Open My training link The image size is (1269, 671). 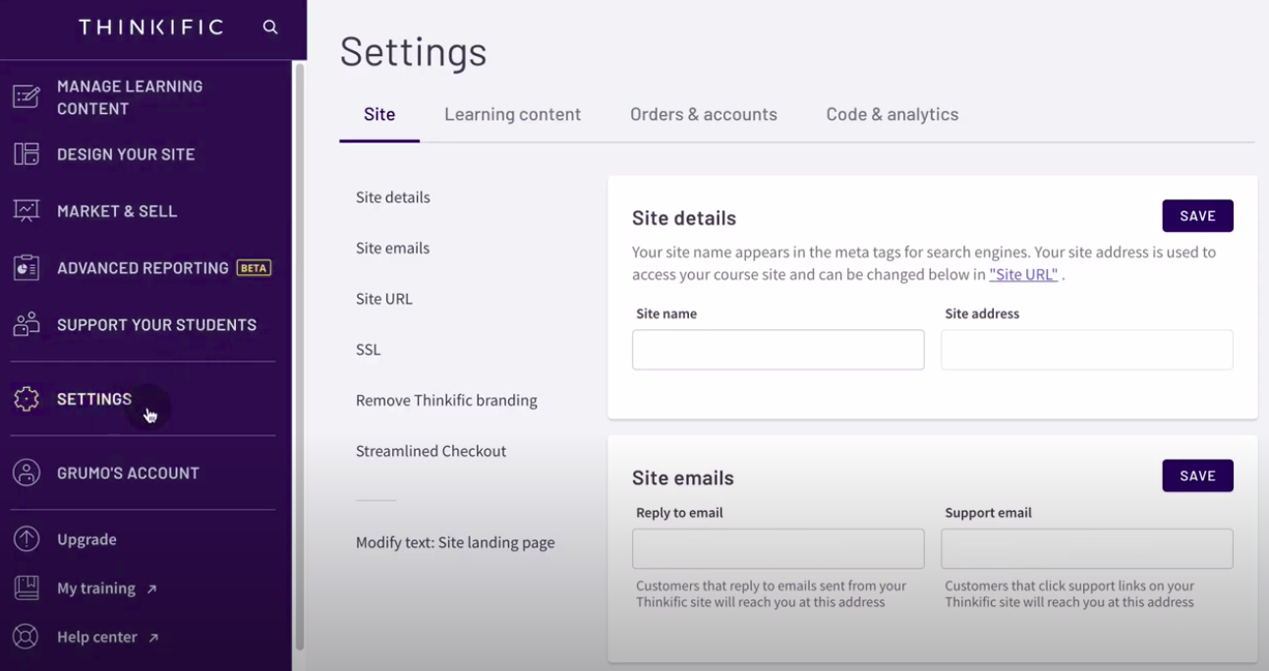click(96, 588)
